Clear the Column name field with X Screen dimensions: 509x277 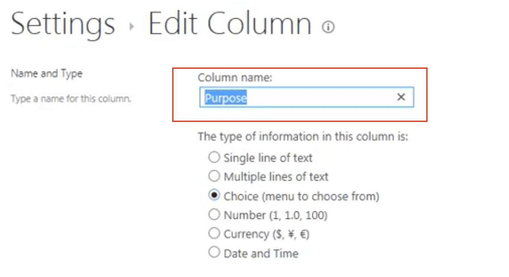coord(401,97)
